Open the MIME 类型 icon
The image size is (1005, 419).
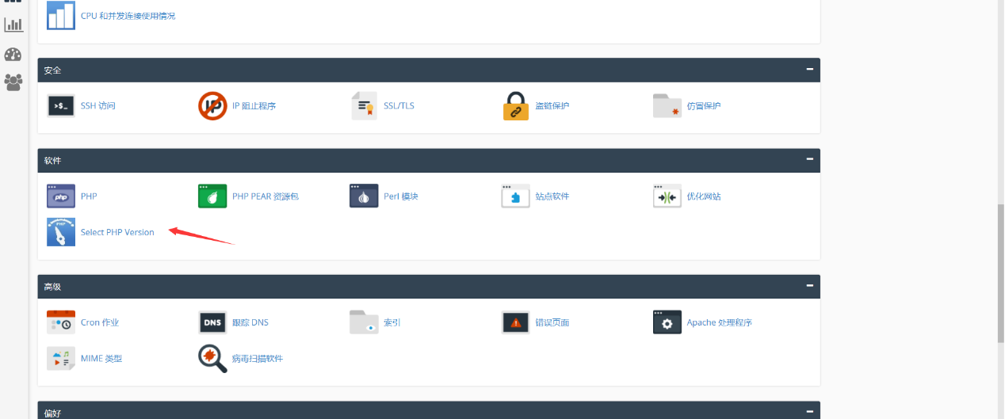click(x=61, y=359)
